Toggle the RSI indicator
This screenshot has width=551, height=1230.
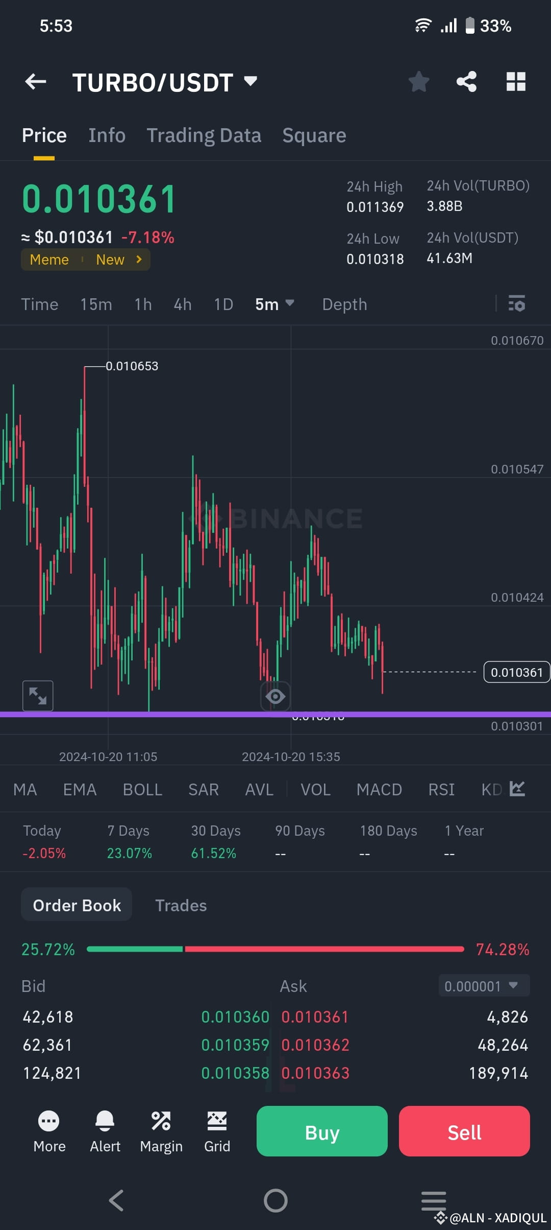coord(441,790)
